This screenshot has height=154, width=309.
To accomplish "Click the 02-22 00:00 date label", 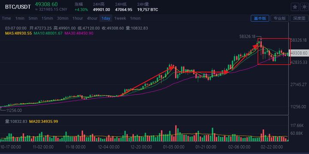I will click(272, 147).
